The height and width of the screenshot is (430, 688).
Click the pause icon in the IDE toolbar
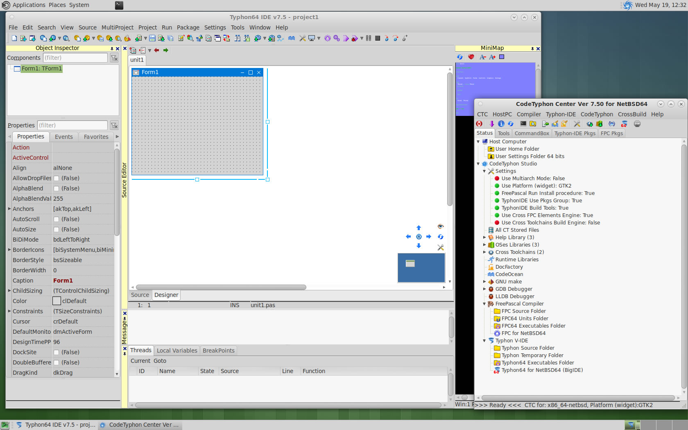[369, 38]
